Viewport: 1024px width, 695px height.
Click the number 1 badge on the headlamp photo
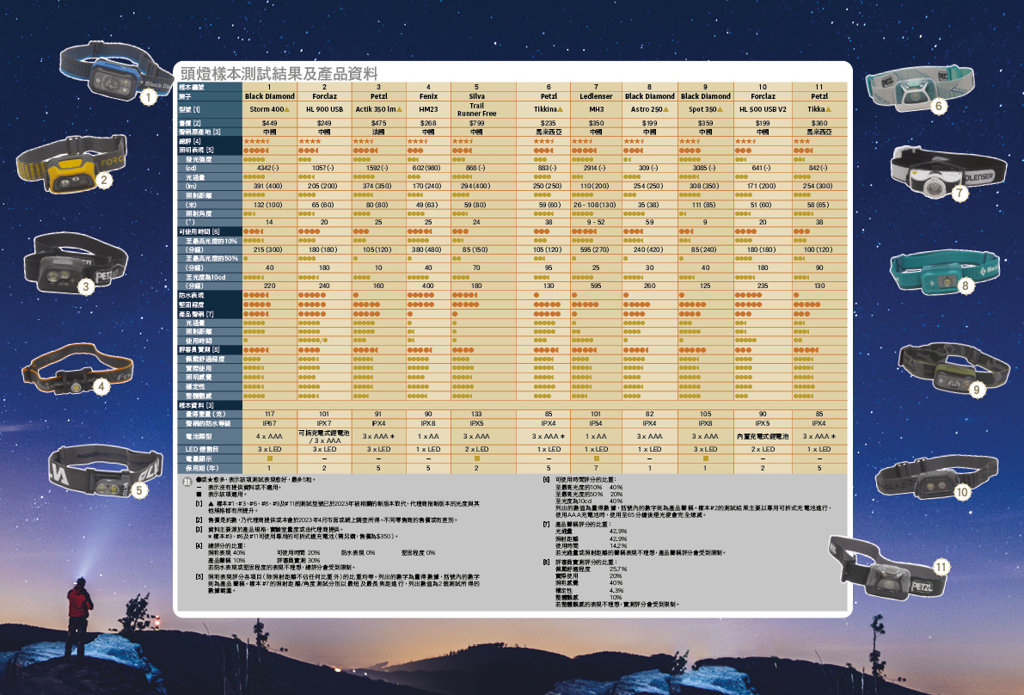[x=149, y=98]
